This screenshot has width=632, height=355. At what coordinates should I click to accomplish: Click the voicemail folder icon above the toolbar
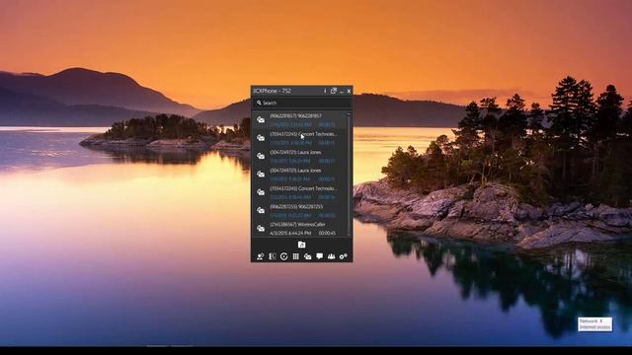[301, 245]
